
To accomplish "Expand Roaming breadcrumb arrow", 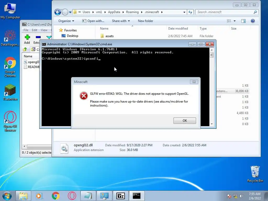I will pyautogui.click(x=142, y=12).
